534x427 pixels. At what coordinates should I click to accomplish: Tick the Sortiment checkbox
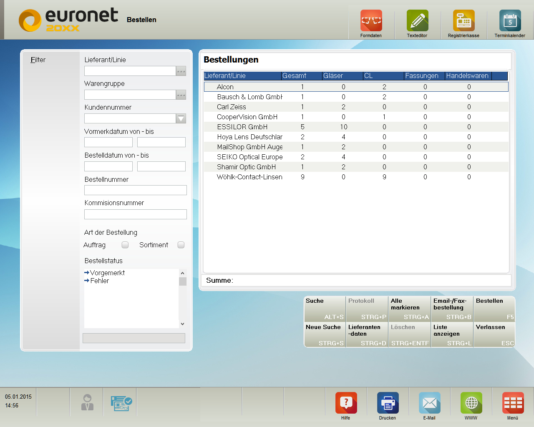[x=181, y=245]
